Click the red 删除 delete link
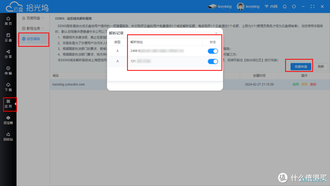This screenshot has height=186, width=330. pyautogui.click(x=313, y=84)
